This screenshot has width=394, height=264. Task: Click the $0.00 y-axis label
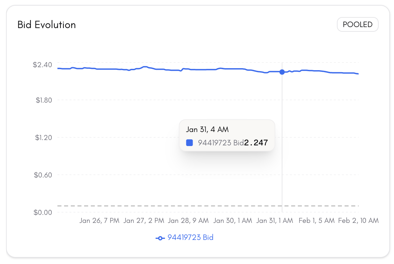[43, 213]
